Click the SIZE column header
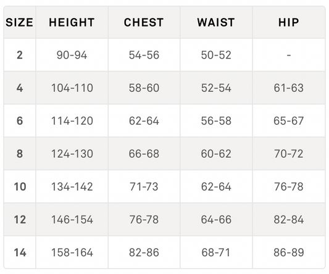 click(x=19, y=22)
